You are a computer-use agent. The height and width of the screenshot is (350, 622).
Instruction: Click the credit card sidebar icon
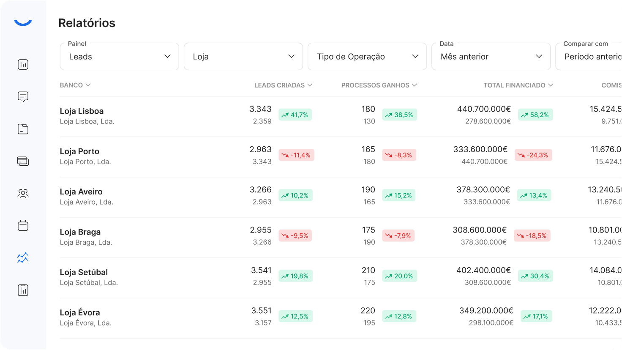[23, 161]
